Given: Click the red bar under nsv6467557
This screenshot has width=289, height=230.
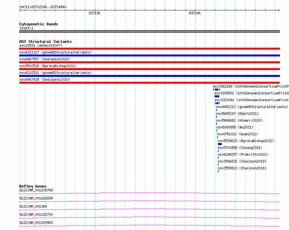Looking at the screenshot, I should point(149,62).
